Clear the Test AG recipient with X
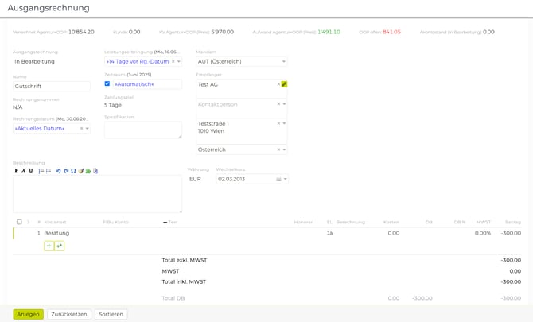Screen dimensions: 533x322 coord(278,84)
